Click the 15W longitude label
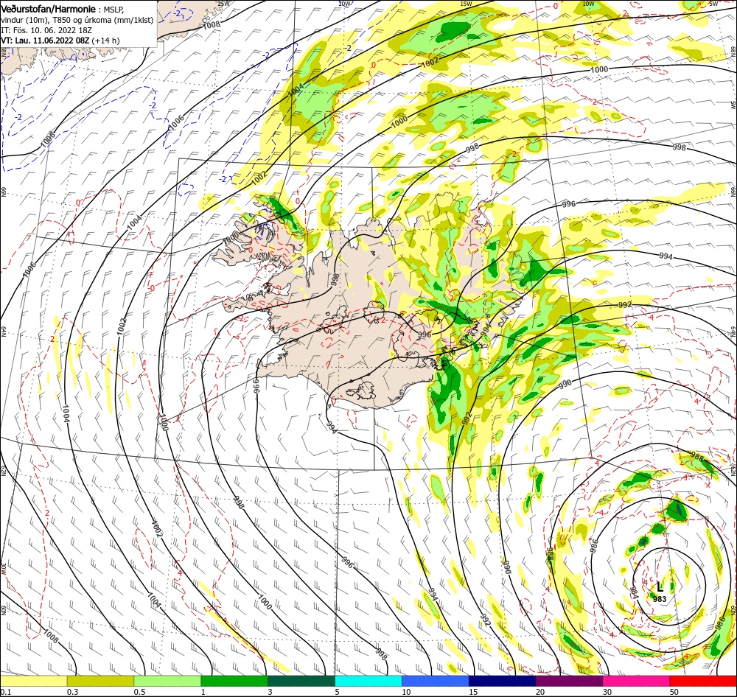This screenshot has width=737, height=697. click(x=466, y=4)
